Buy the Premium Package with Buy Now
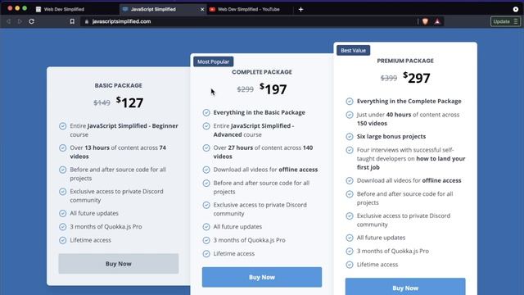This screenshot has width=524, height=295. tap(405, 287)
